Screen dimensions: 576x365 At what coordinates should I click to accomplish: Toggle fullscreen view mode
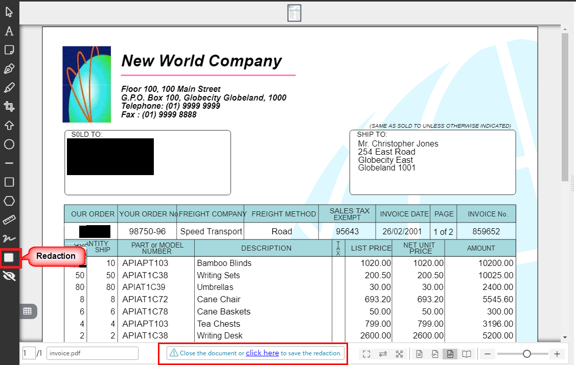[x=366, y=354]
